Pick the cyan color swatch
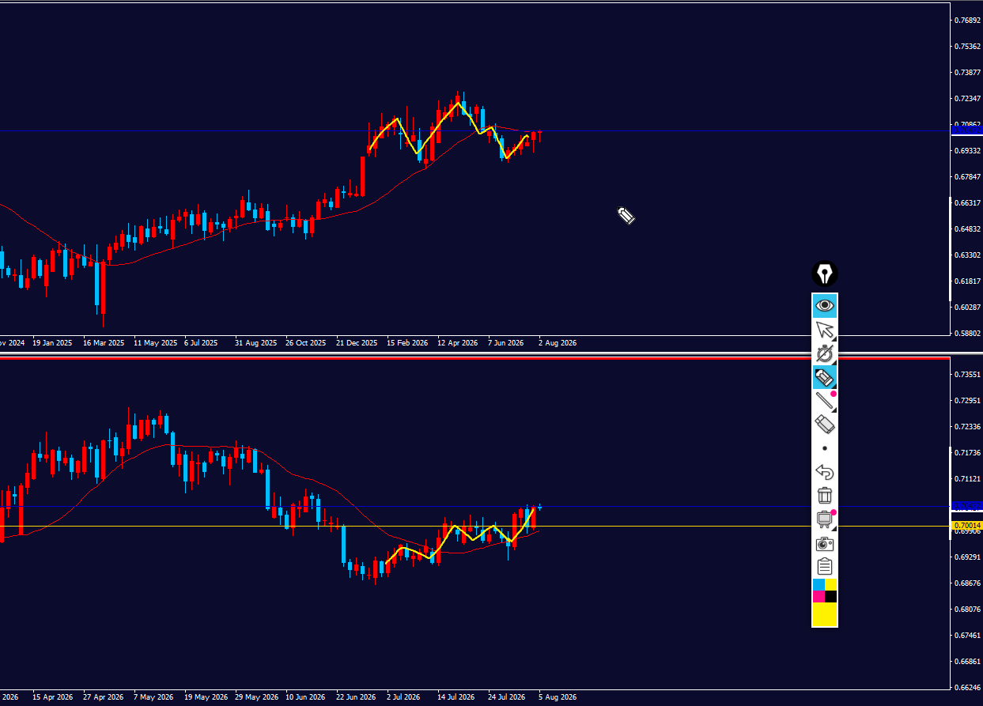 point(819,584)
